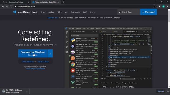The height and width of the screenshot is (95, 170).
Task: Open Chrome's three-dot menu
Action: (x=168, y=6)
